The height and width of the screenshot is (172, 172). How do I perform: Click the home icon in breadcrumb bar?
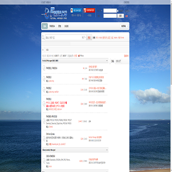pos(43,50)
